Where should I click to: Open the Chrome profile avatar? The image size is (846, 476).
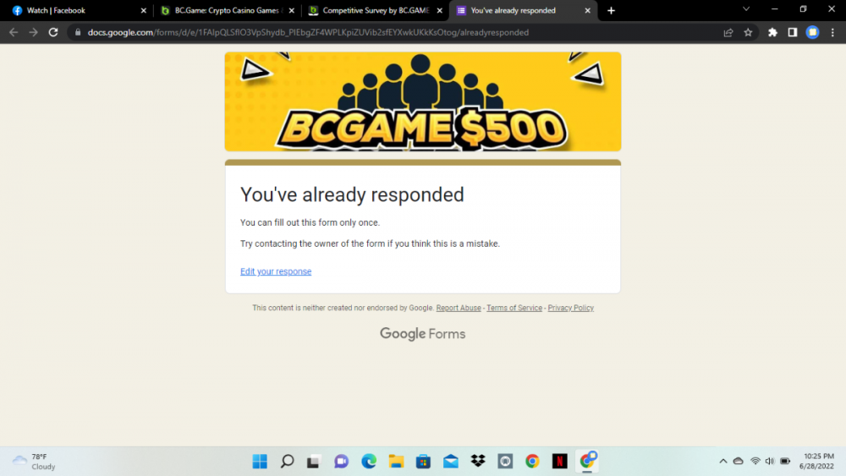[x=812, y=32]
